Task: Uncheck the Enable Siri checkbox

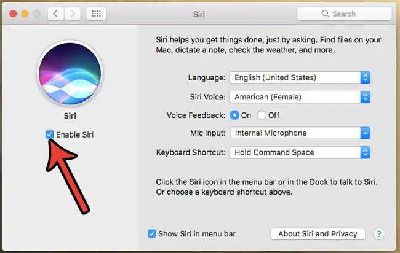Action: (x=49, y=134)
